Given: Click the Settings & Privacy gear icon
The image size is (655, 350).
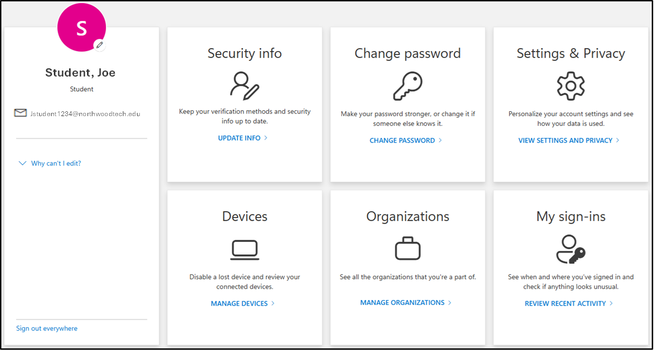Looking at the screenshot, I should coord(571,86).
